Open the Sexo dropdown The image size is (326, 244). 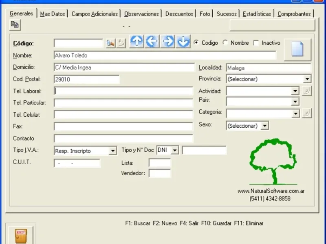coord(264,126)
